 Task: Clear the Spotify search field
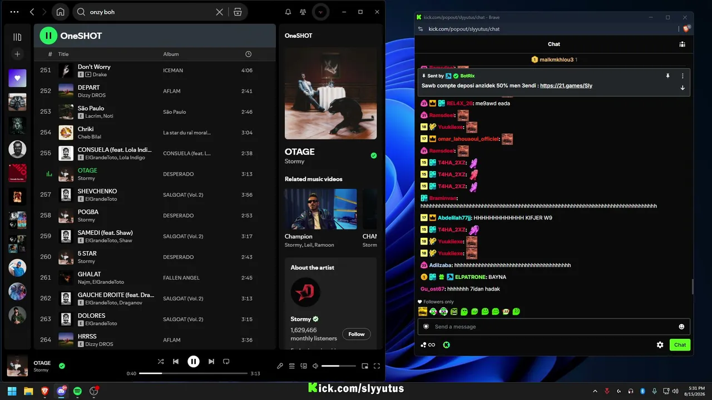tap(220, 12)
